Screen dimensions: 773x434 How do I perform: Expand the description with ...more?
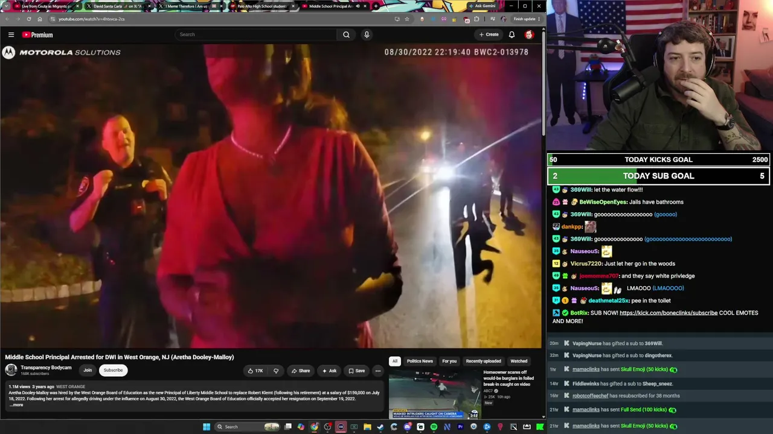click(16, 405)
